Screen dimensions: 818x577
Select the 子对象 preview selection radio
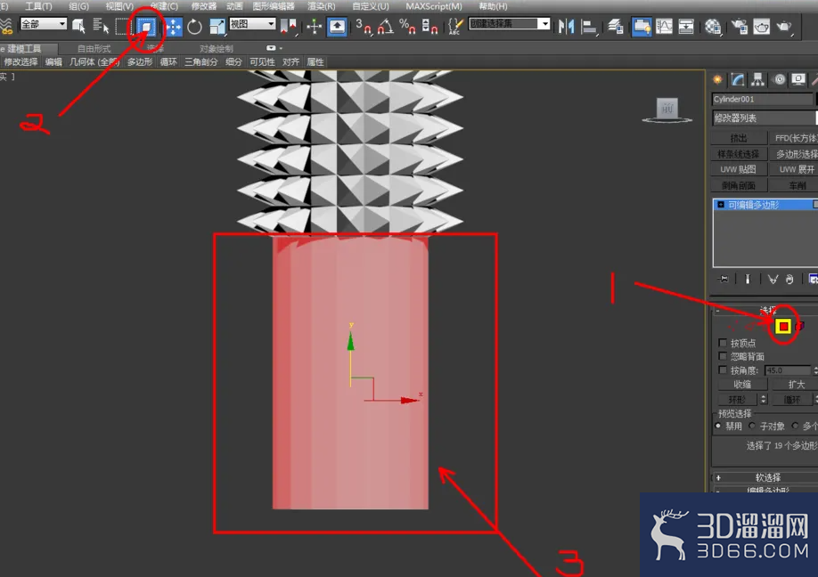(752, 426)
